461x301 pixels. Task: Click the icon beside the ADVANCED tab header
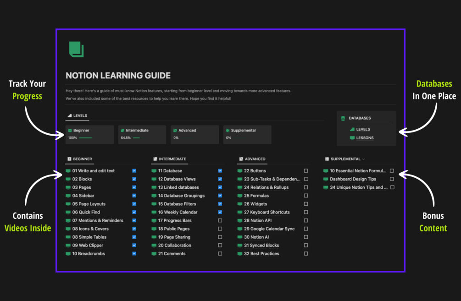pyautogui.click(x=241, y=159)
